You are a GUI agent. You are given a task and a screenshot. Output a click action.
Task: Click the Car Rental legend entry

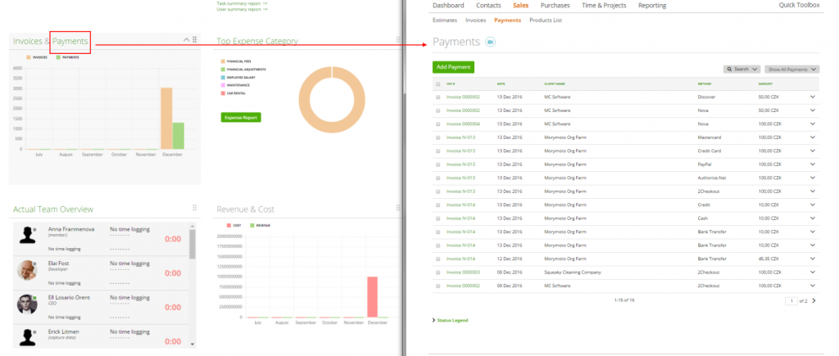[235, 93]
